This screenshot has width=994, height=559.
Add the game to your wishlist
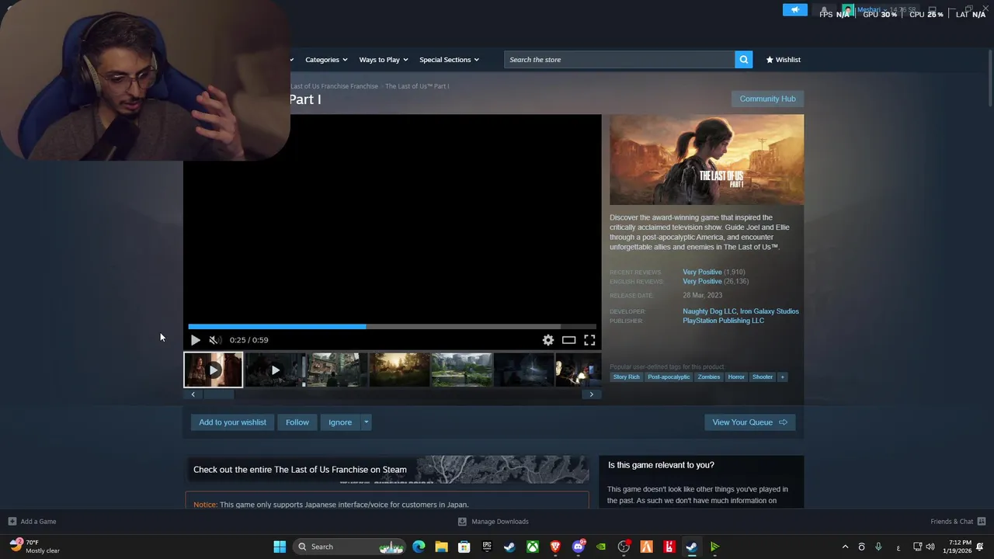click(x=232, y=422)
